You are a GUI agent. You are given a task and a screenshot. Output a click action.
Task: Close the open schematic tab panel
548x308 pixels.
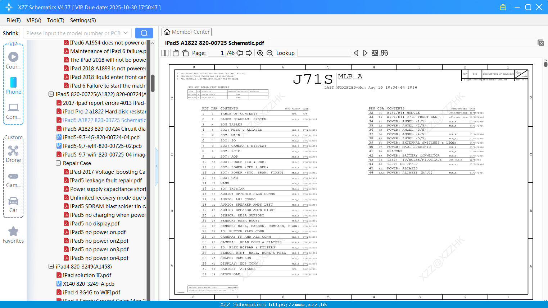[x=540, y=43]
